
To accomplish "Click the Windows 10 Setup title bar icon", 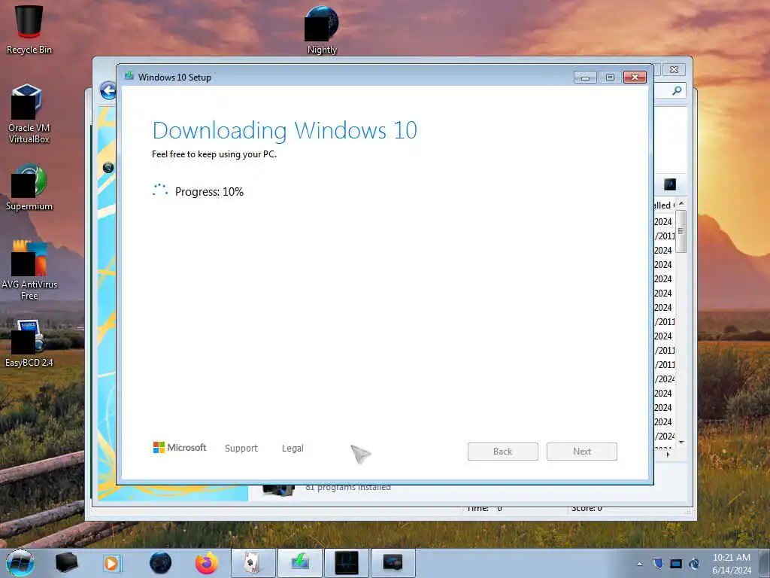I will (129, 76).
